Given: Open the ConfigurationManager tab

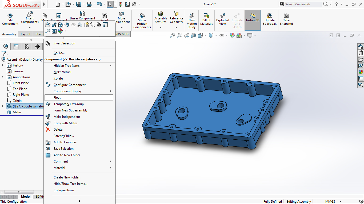Looking at the screenshot, I should click(27, 47).
